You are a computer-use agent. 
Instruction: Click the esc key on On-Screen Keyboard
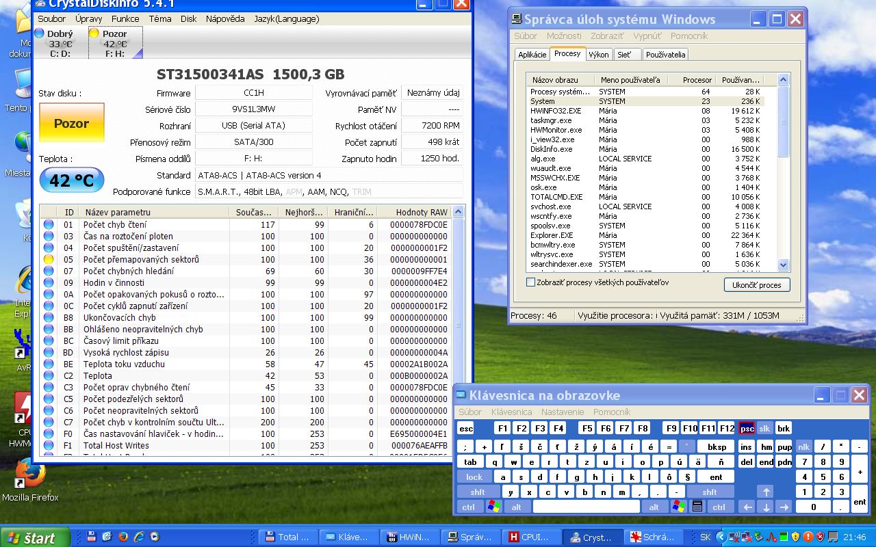click(465, 429)
